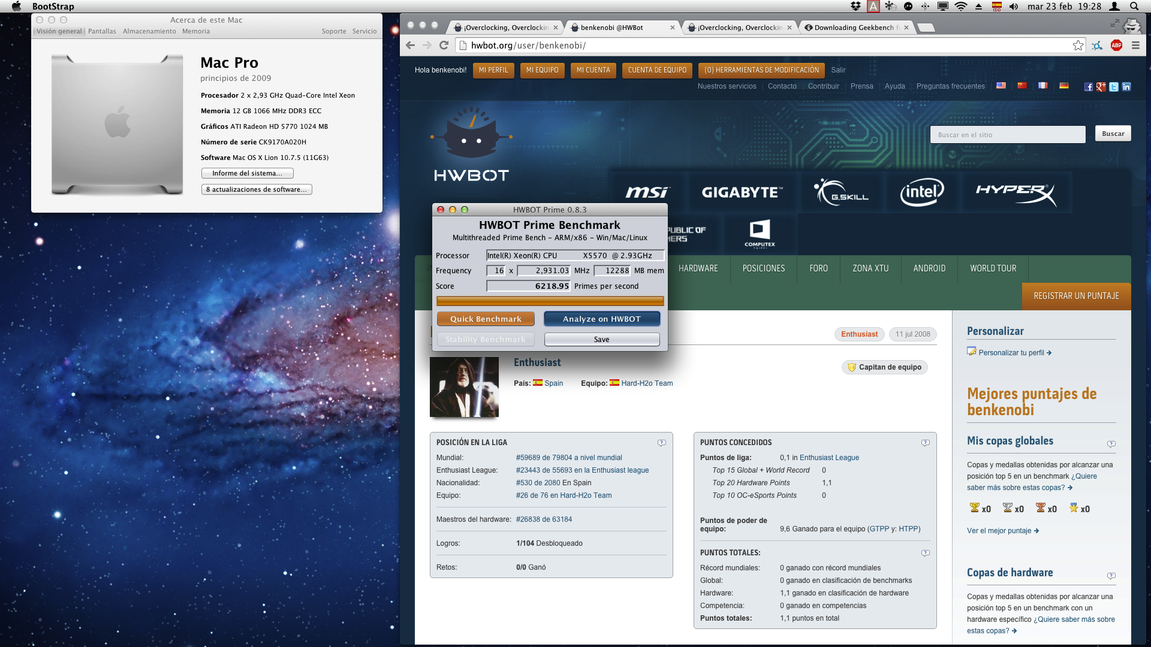Viewport: 1151px width, 647px height.
Task: Open the Twitter social icon
Action: click(x=1114, y=87)
